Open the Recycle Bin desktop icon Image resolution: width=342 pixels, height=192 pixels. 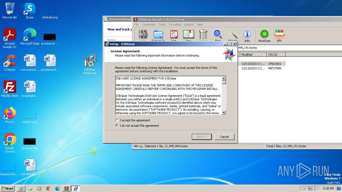10,11
